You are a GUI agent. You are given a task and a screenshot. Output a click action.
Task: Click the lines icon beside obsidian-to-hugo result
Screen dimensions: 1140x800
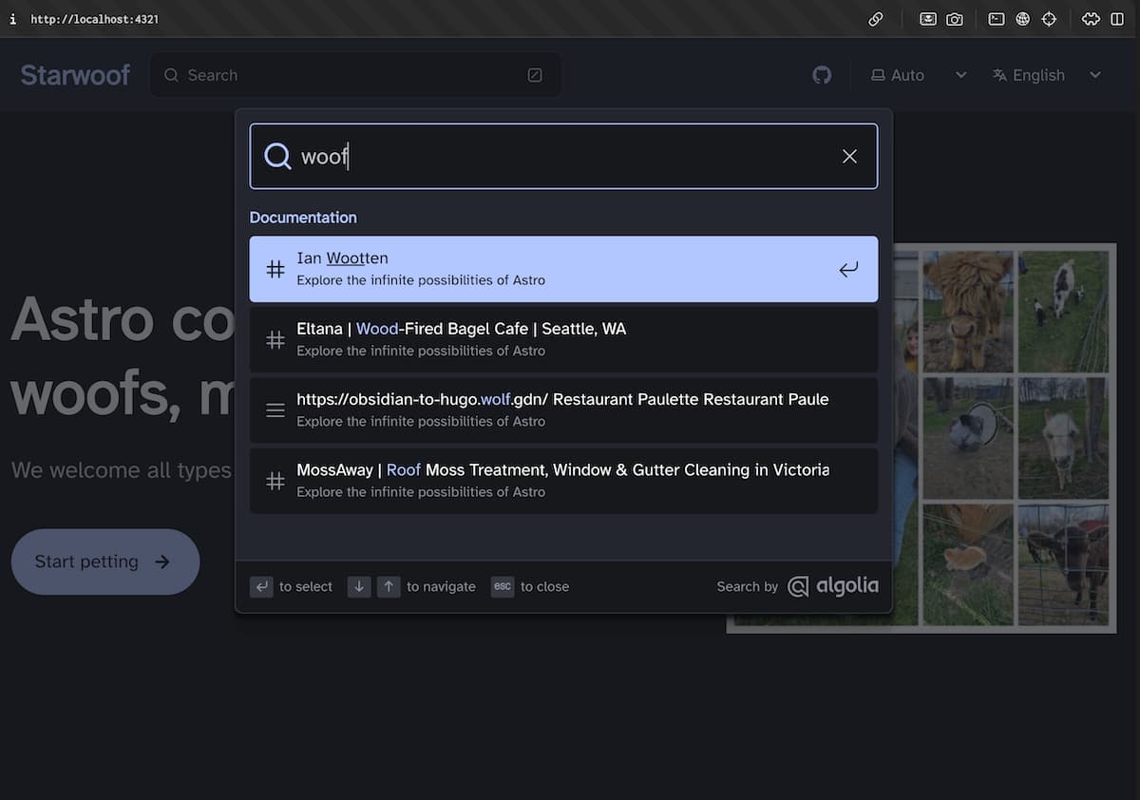(275, 410)
